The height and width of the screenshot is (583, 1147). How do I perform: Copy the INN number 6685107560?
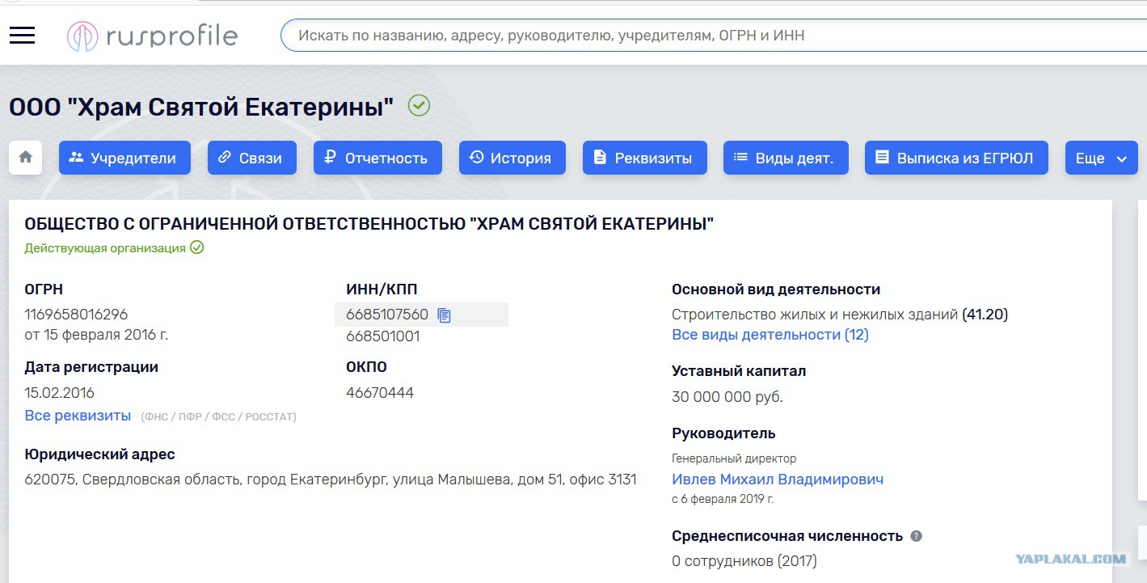click(444, 315)
